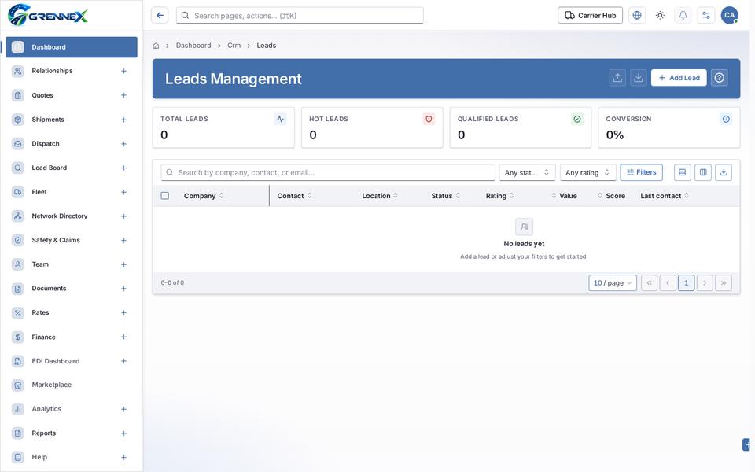The width and height of the screenshot is (755, 472).
Task: Open the settings sliders icon in top bar
Action: pyautogui.click(x=706, y=16)
